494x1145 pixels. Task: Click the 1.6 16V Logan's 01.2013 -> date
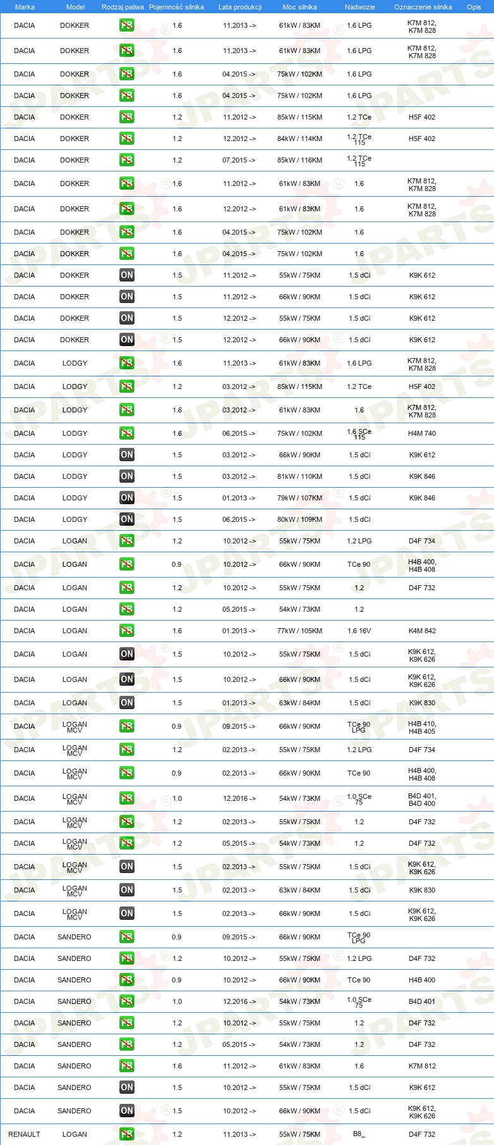pos(239,631)
